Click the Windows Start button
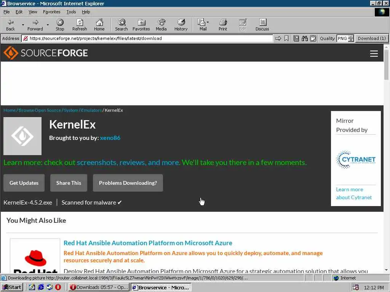Image resolution: width=390 pixels, height=292 pixels. coord(12,287)
